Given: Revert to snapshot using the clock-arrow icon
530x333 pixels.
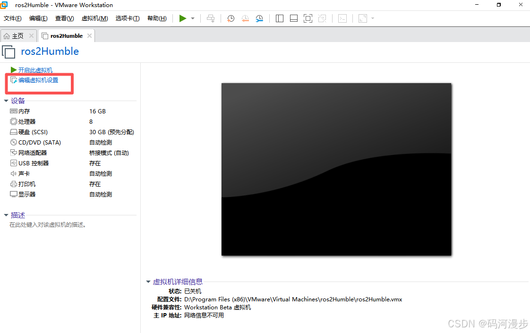Looking at the screenshot, I should (x=245, y=18).
